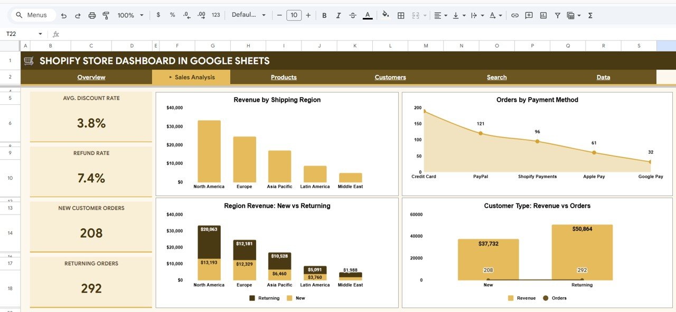The width and height of the screenshot is (676, 312).
Task: Insert a chart
Action: [x=543, y=15]
